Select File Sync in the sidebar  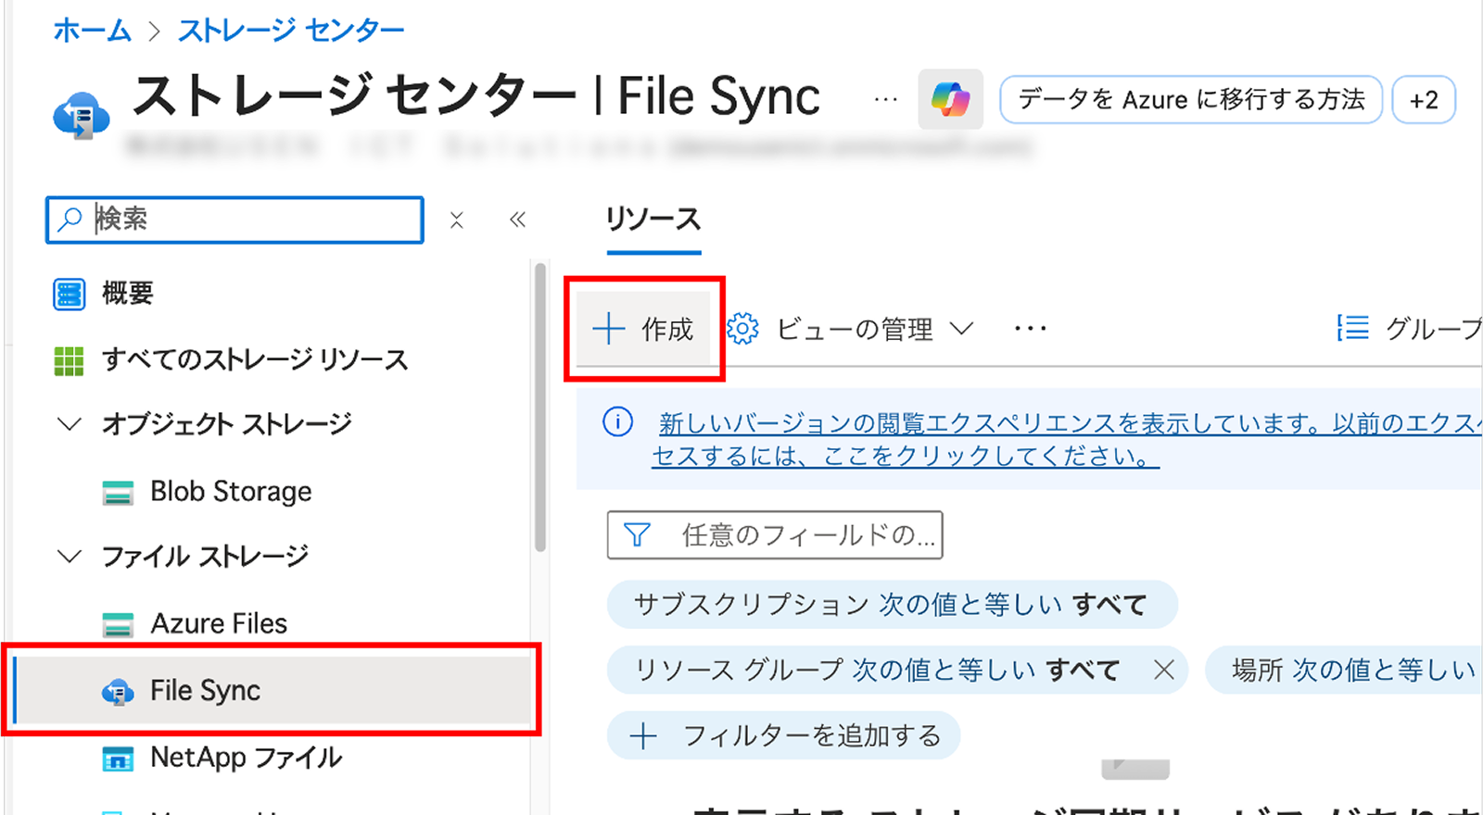point(205,691)
